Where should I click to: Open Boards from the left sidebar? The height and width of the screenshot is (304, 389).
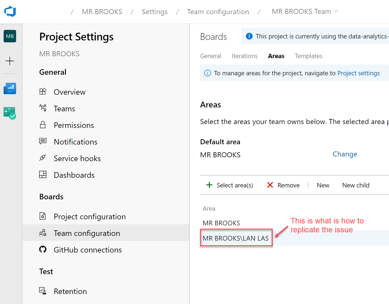[10, 89]
